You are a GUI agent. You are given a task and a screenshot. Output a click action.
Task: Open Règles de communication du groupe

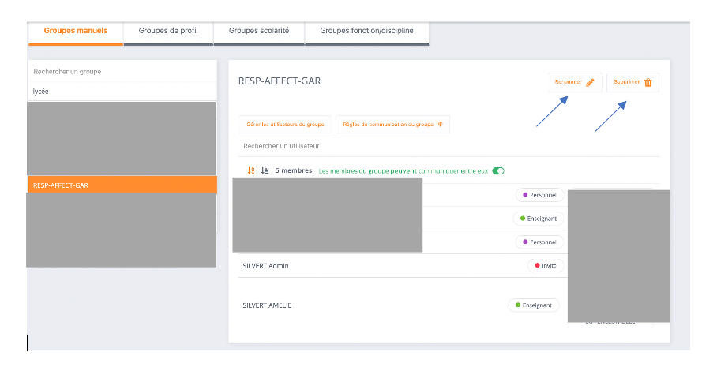point(389,125)
